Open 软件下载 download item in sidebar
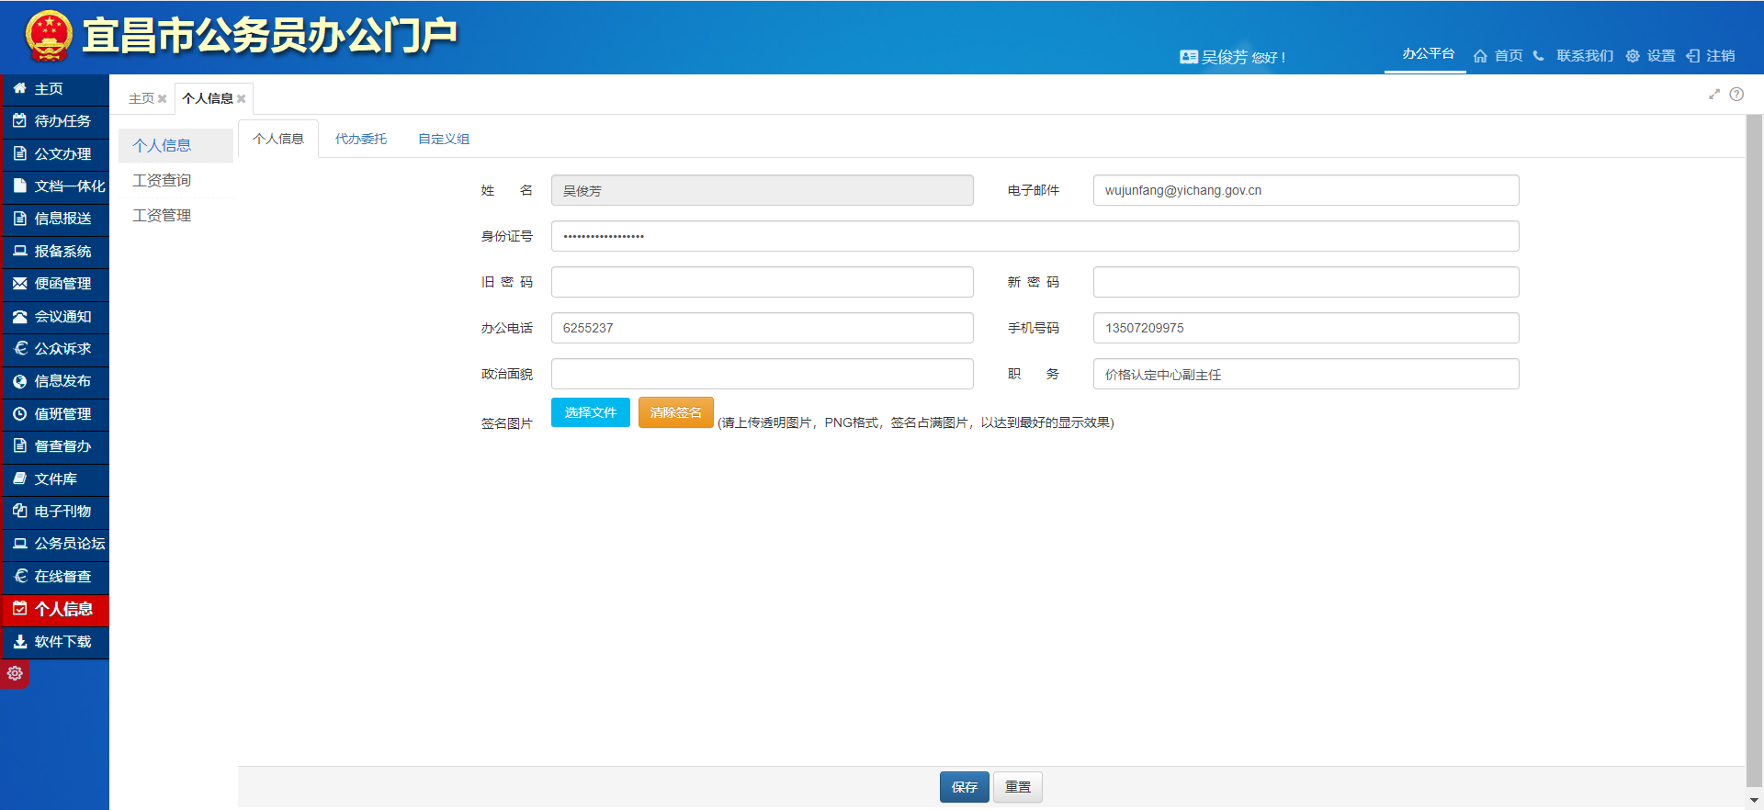 55,642
